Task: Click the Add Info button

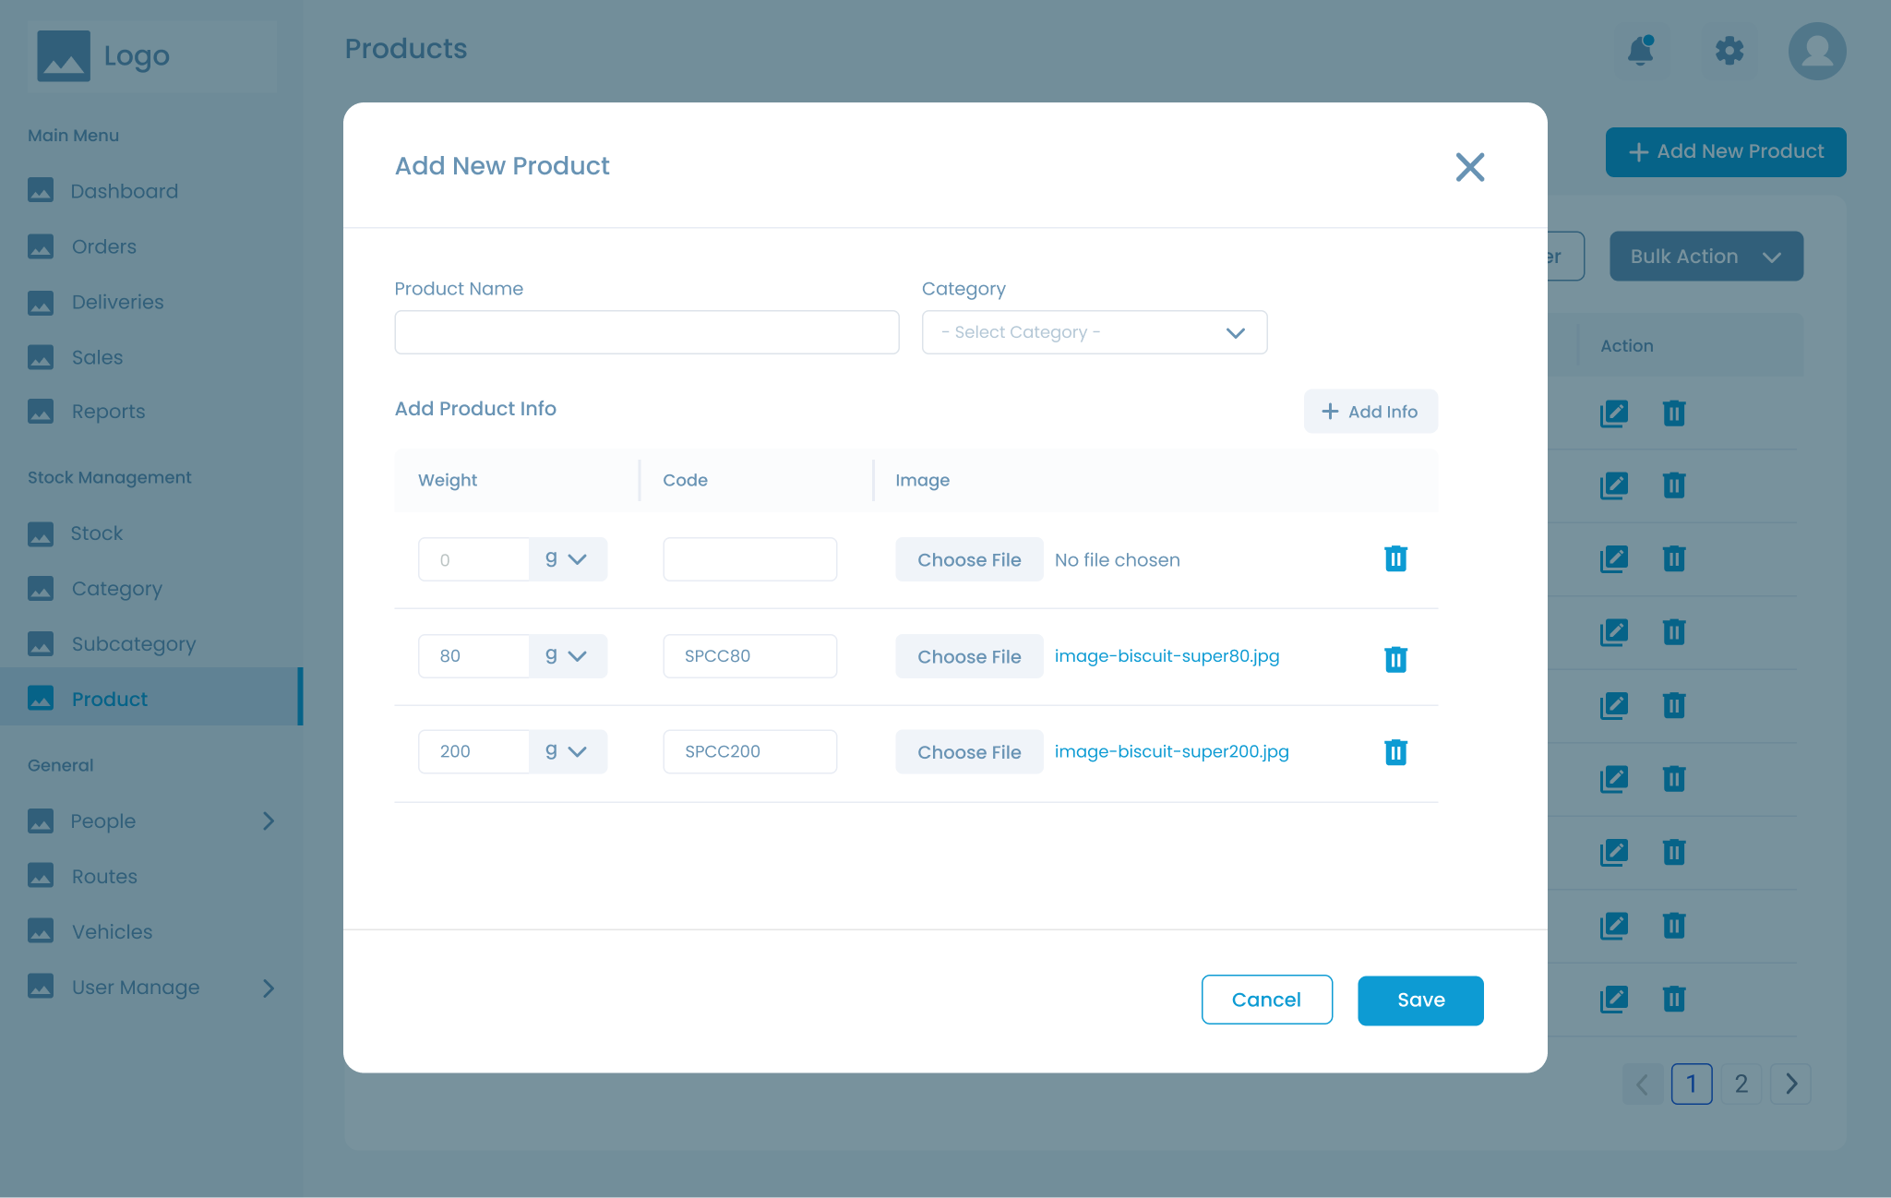Action: coord(1370,411)
